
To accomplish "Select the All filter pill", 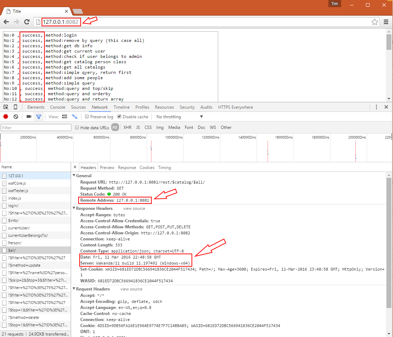I will [x=115, y=127].
